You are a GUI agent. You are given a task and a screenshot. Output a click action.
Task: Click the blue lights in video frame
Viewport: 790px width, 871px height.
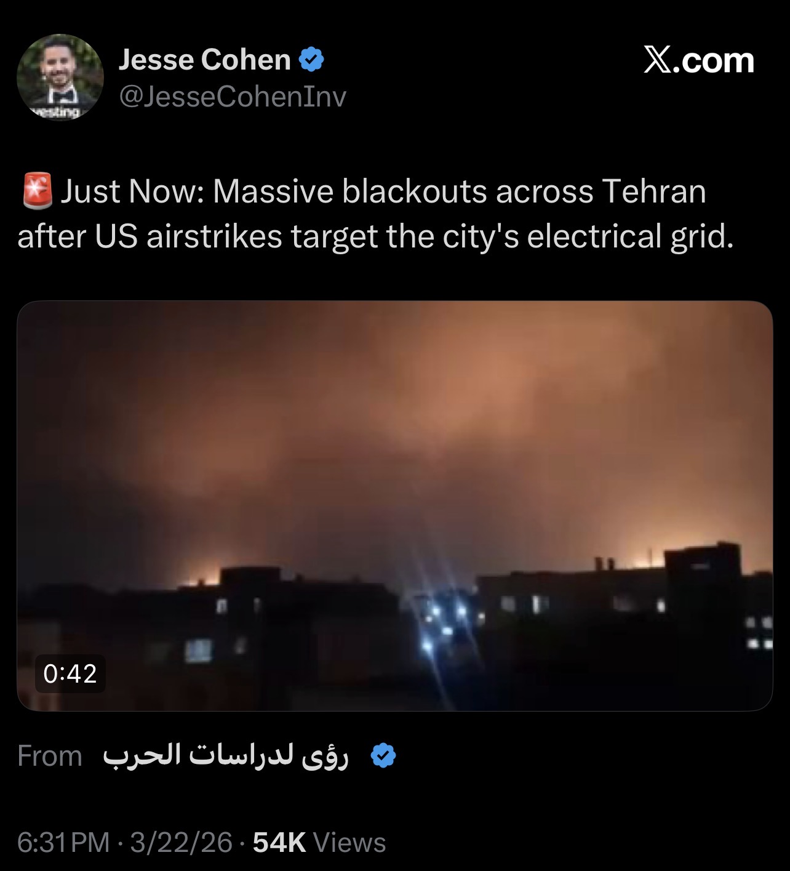click(x=444, y=622)
